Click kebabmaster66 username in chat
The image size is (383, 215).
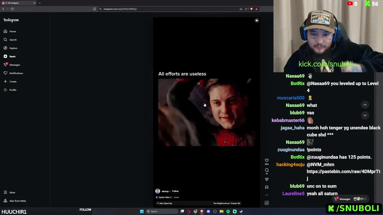pyautogui.click(x=288, y=120)
